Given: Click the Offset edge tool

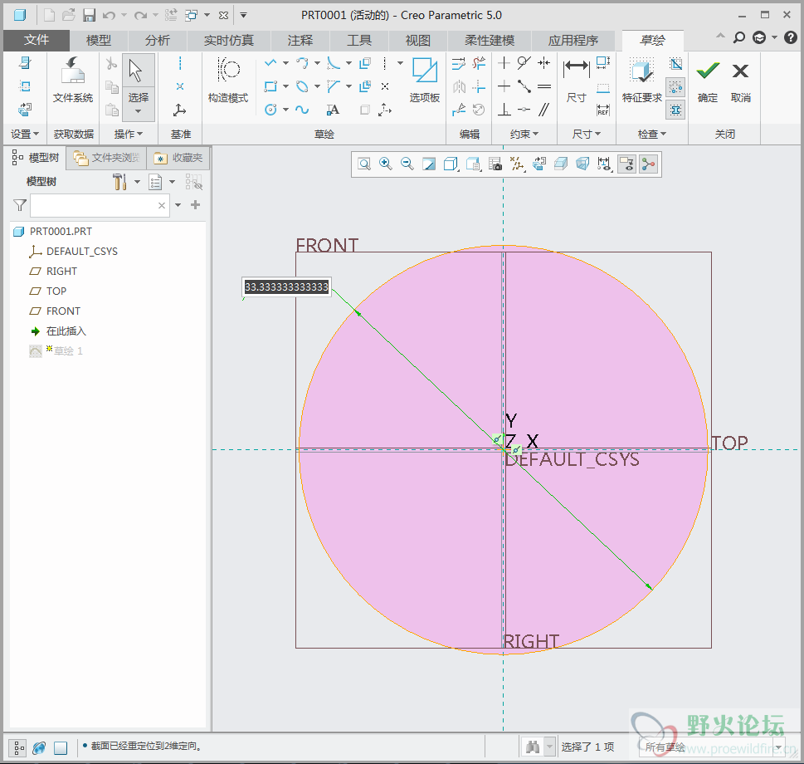Looking at the screenshot, I should (x=365, y=64).
